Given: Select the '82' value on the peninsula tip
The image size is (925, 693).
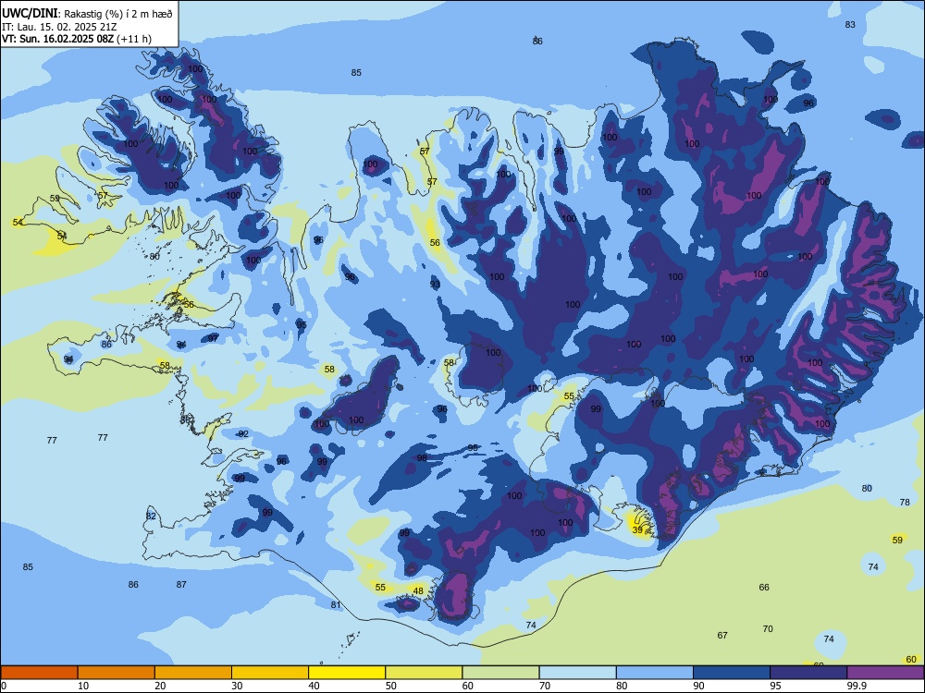Looking at the screenshot, I should click(x=151, y=517).
